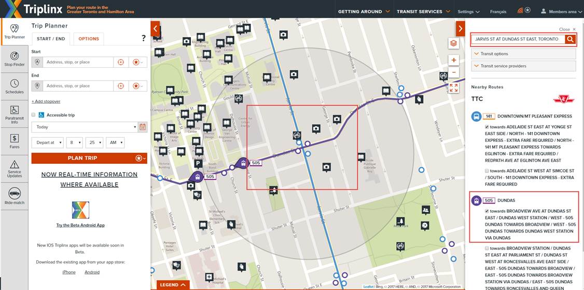584x290 pixels.
Task: Toggle fullscreen map view
Action: (454, 88)
